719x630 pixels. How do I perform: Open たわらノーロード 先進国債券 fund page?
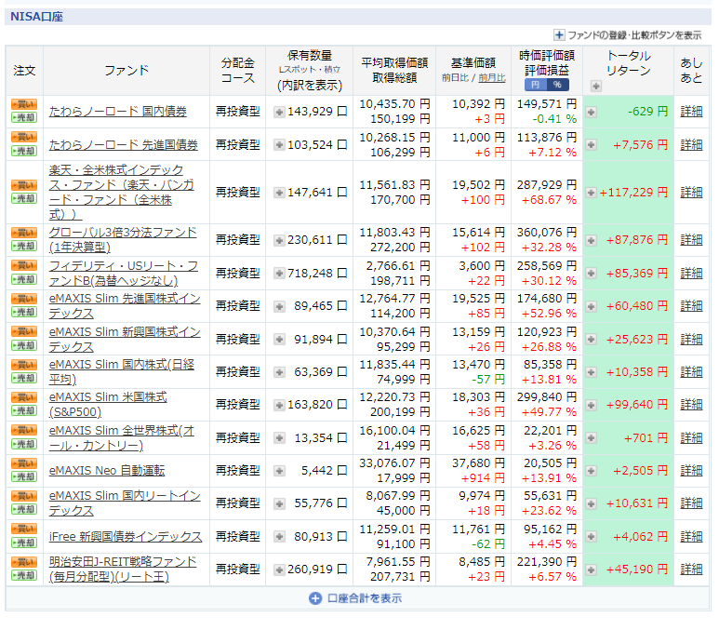(x=124, y=145)
